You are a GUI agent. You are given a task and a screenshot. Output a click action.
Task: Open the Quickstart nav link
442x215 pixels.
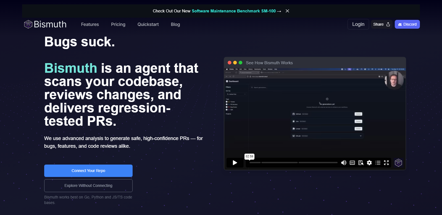click(x=148, y=24)
